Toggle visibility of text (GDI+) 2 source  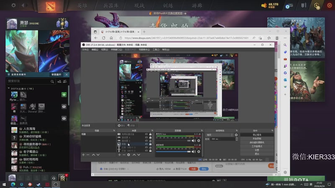(x=146, y=150)
